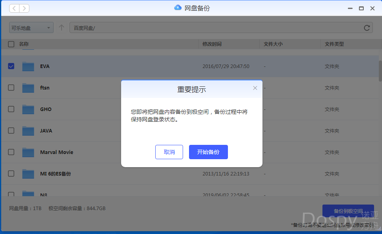Open the 可乐地盘 account dropdown
Viewport: 382px width, 234px height.
coord(31,28)
